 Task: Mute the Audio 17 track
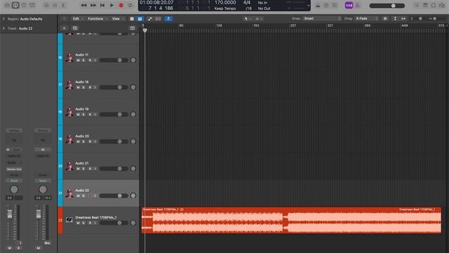78,60
